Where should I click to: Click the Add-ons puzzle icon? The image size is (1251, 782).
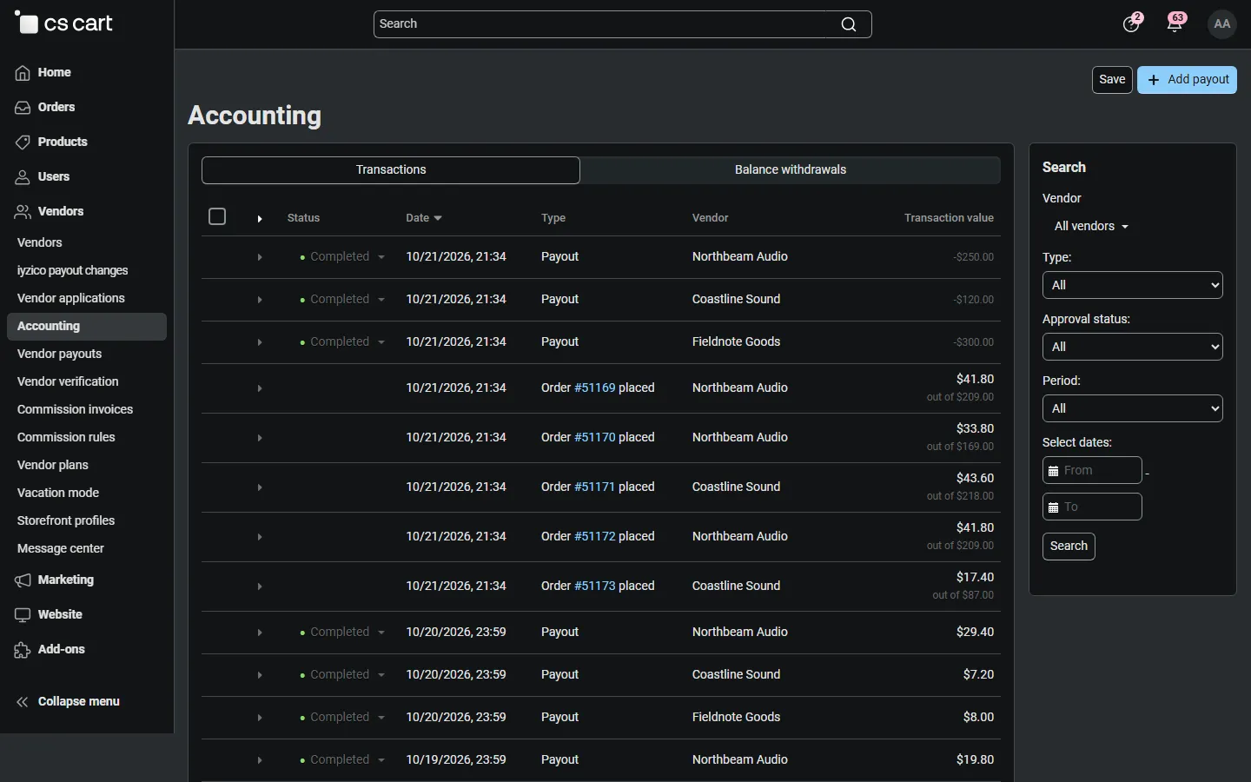coord(23,650)
